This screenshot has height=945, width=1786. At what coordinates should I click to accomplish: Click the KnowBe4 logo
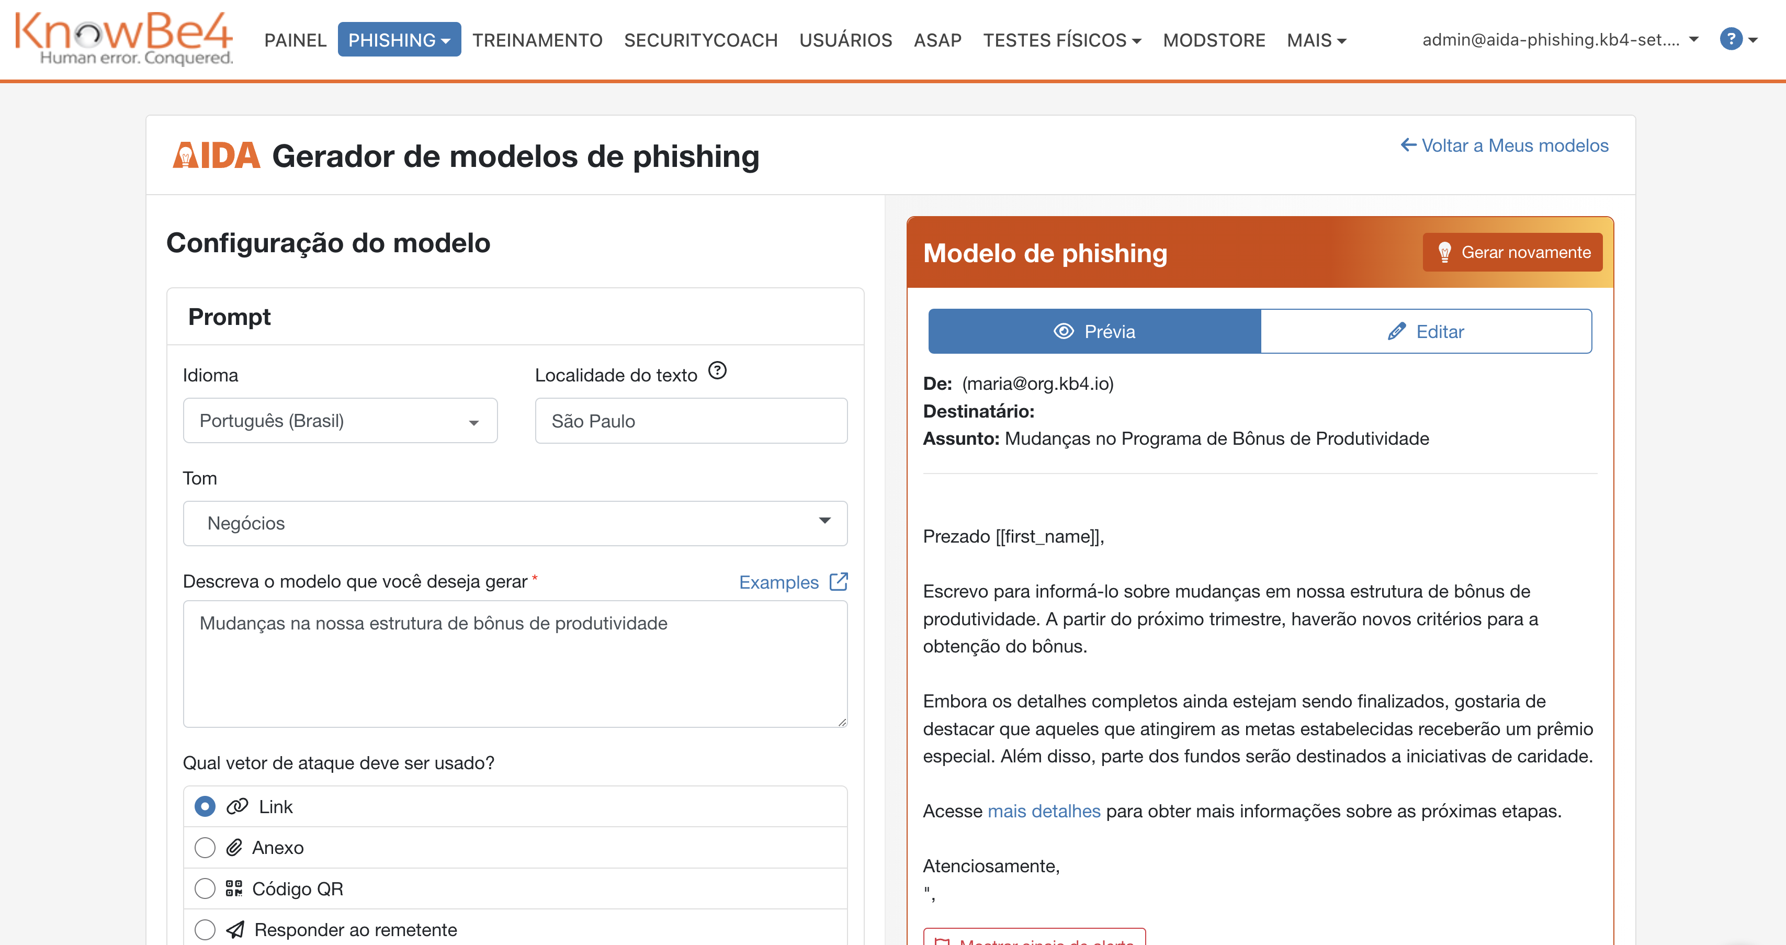click(x=123, y=39)
